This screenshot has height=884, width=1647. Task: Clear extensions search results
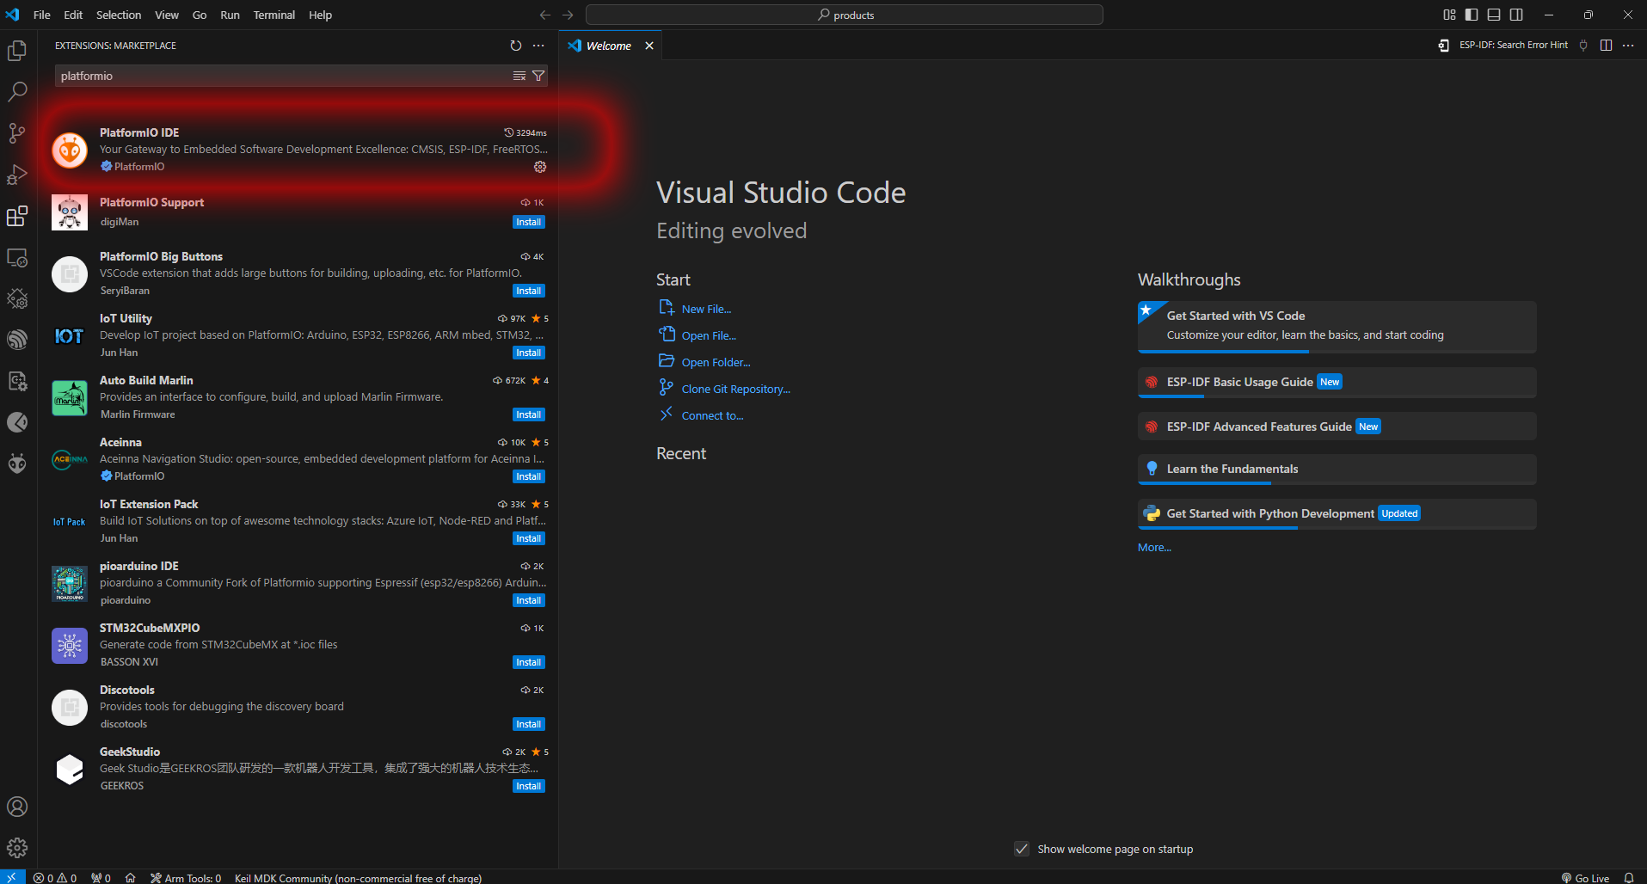click(519, 76)
